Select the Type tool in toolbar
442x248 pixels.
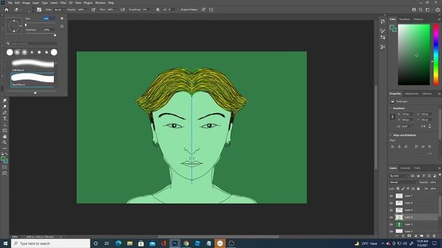tap(5, 118)
